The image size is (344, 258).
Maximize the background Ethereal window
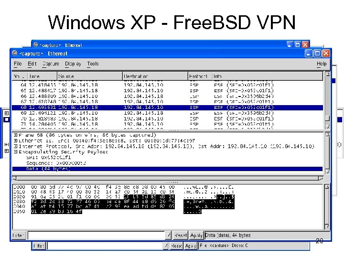[298, 44]
